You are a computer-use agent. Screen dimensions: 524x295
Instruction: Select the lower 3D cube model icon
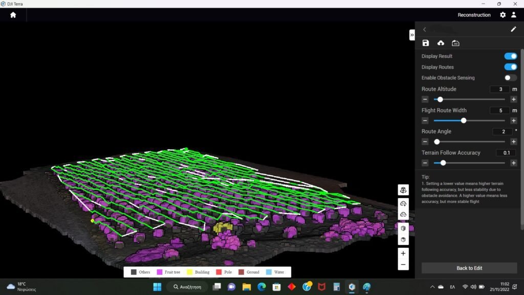pos(403,240)
